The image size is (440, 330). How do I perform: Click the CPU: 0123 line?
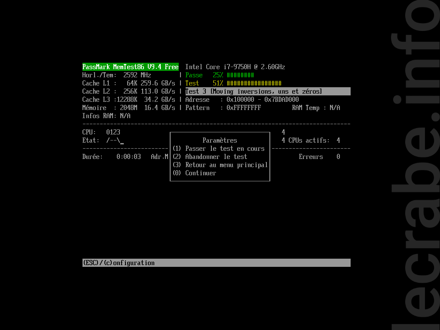point(101,132)
